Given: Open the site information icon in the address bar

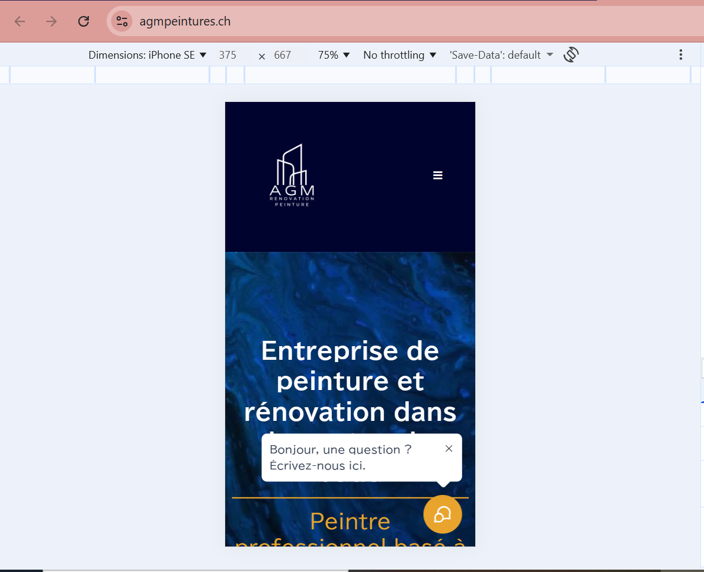Looking at the screenshot, I should click(x=121, y=21).
